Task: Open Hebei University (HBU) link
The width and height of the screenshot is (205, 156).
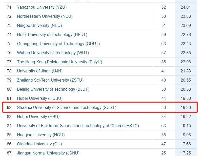Action: point(38,116)
